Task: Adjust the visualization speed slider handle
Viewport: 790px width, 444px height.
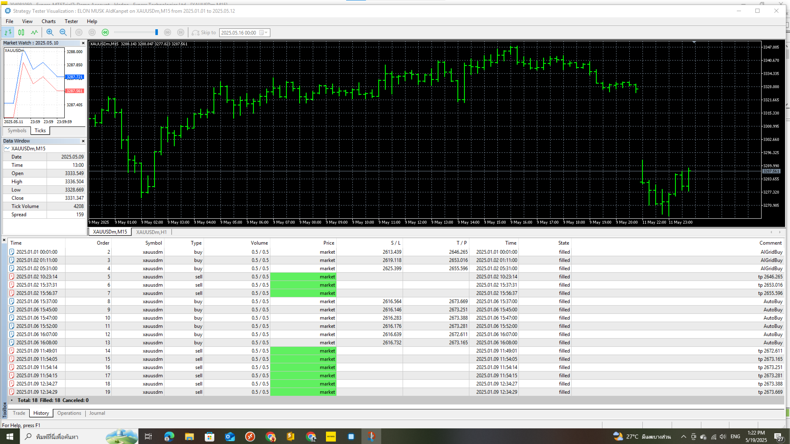Action: pyautogui.click(x=157, y=33)
